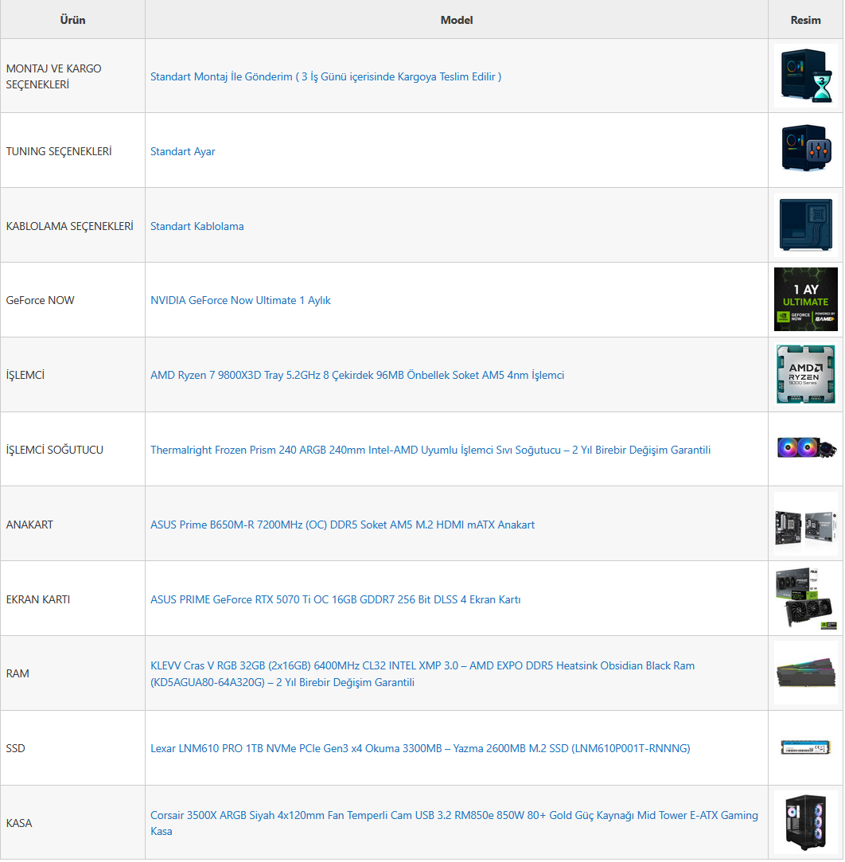This screenshot has height=862, width=845.
Task: Click the Corsair black case image
Action: (805, 822)
